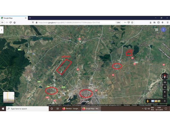Show my location button
The height and width of the screenshot is (127, 170).
coord(165,87)
